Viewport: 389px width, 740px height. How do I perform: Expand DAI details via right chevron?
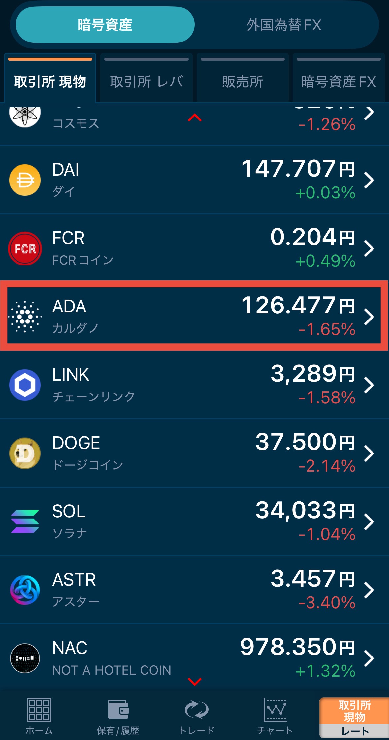coord(369,180)
